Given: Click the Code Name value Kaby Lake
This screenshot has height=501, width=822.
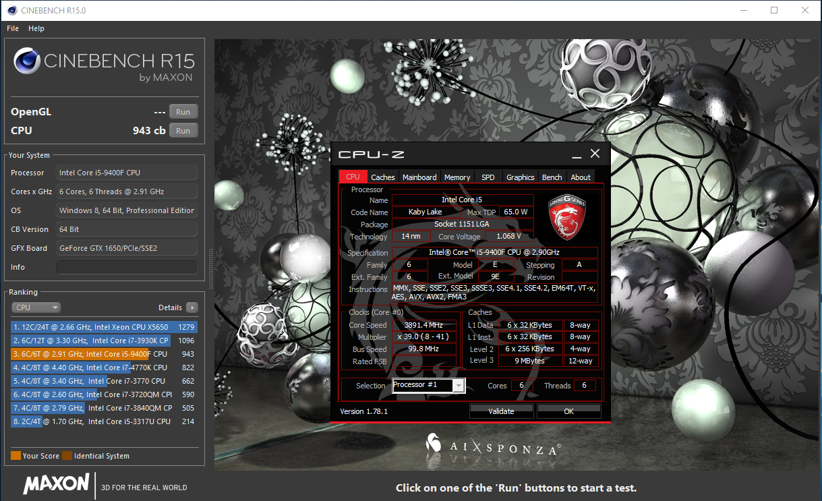Looking at the screenshot, I should [425, 212].
